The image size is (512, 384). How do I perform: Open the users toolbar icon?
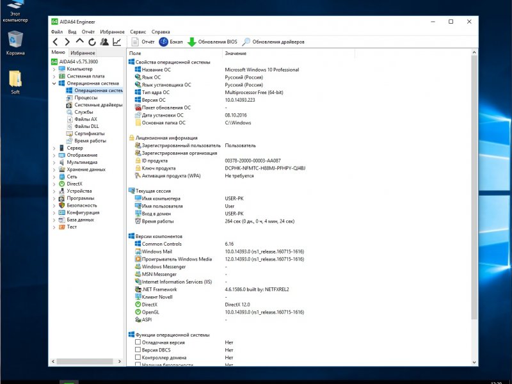pos(104,42)
